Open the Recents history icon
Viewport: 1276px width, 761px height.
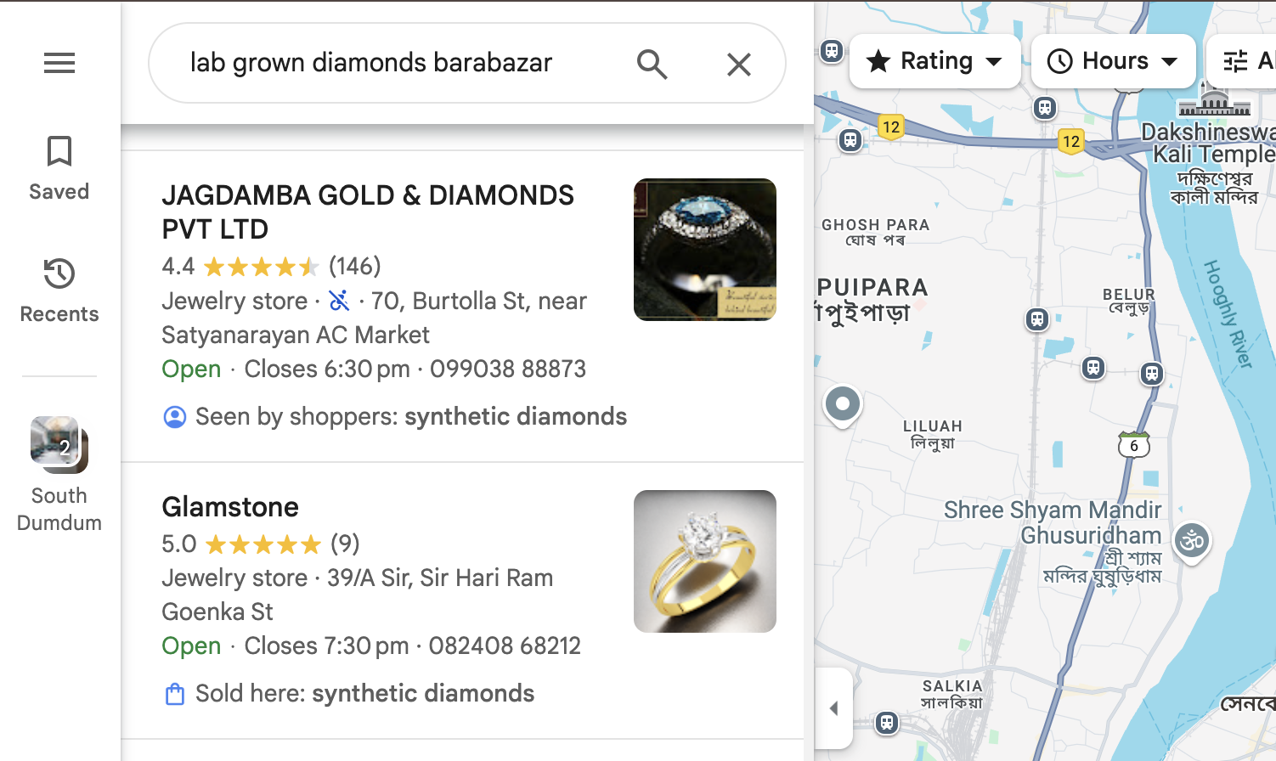click(x=59, y=290)
